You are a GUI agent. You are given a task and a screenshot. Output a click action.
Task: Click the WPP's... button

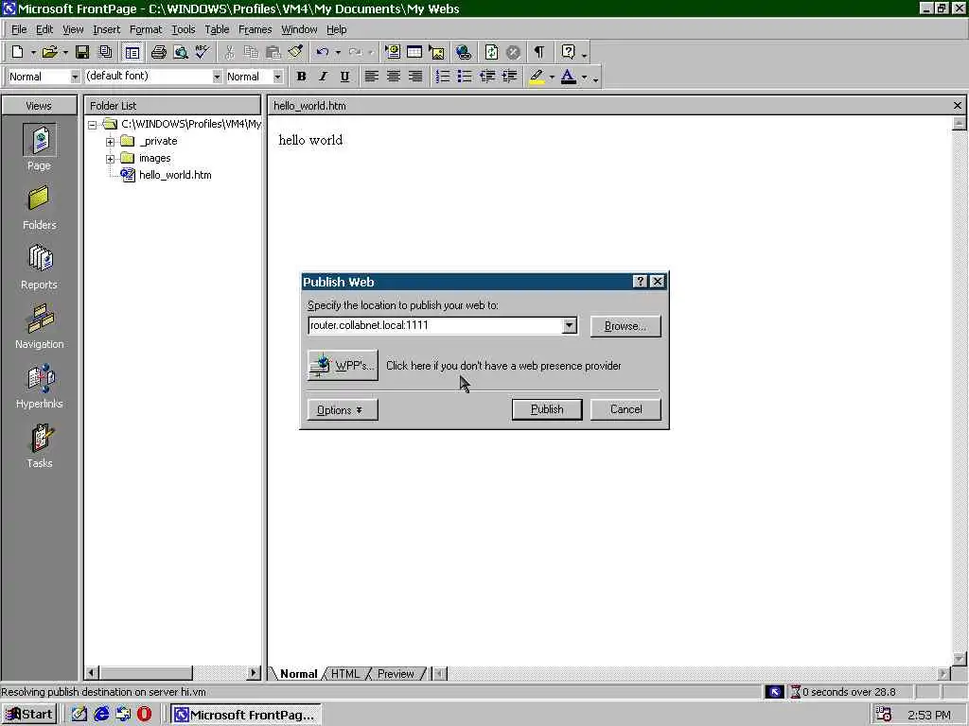[343, 366]
